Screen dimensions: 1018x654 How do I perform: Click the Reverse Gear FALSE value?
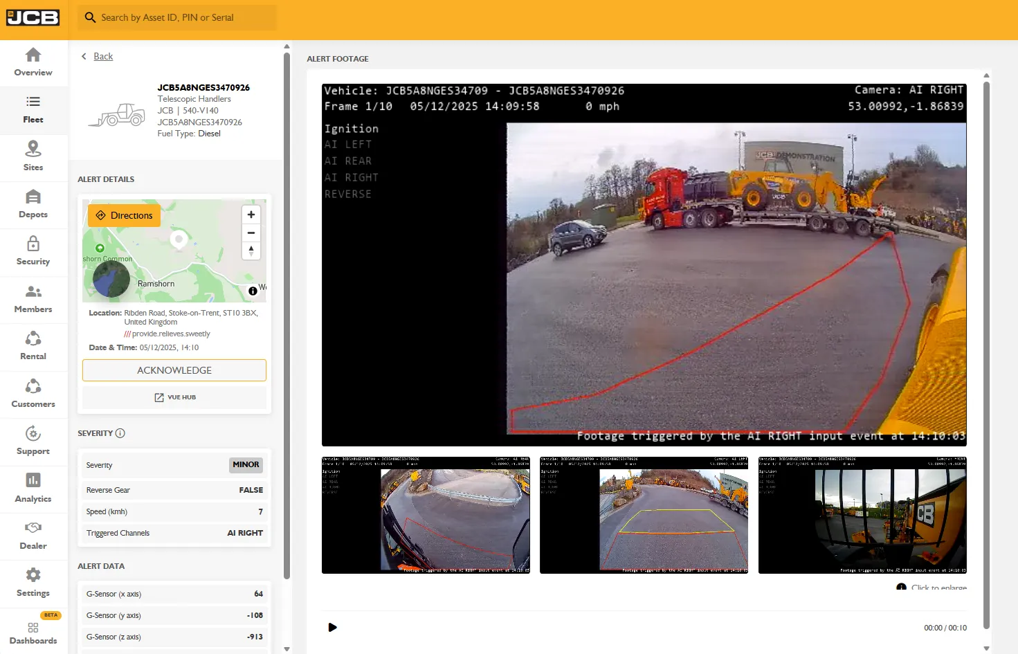point(251,490)
